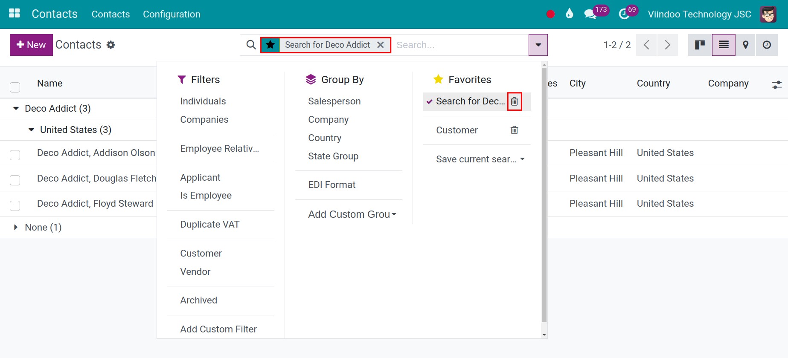
Task: Open the Deco Addict, Addison Olson record
Action: point(96,153)
